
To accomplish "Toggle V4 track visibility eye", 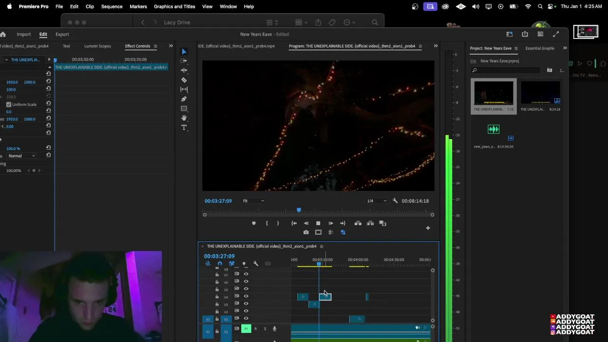I will click(246, 296).
